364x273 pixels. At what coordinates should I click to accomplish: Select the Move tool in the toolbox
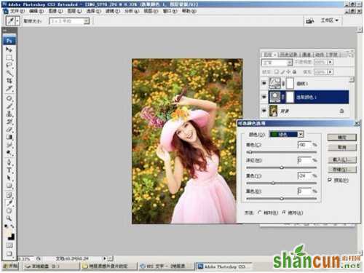[9, 50]
